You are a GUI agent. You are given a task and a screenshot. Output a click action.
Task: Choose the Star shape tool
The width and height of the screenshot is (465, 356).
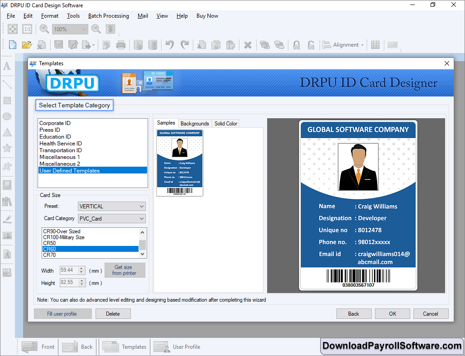(x=7, y=148)
